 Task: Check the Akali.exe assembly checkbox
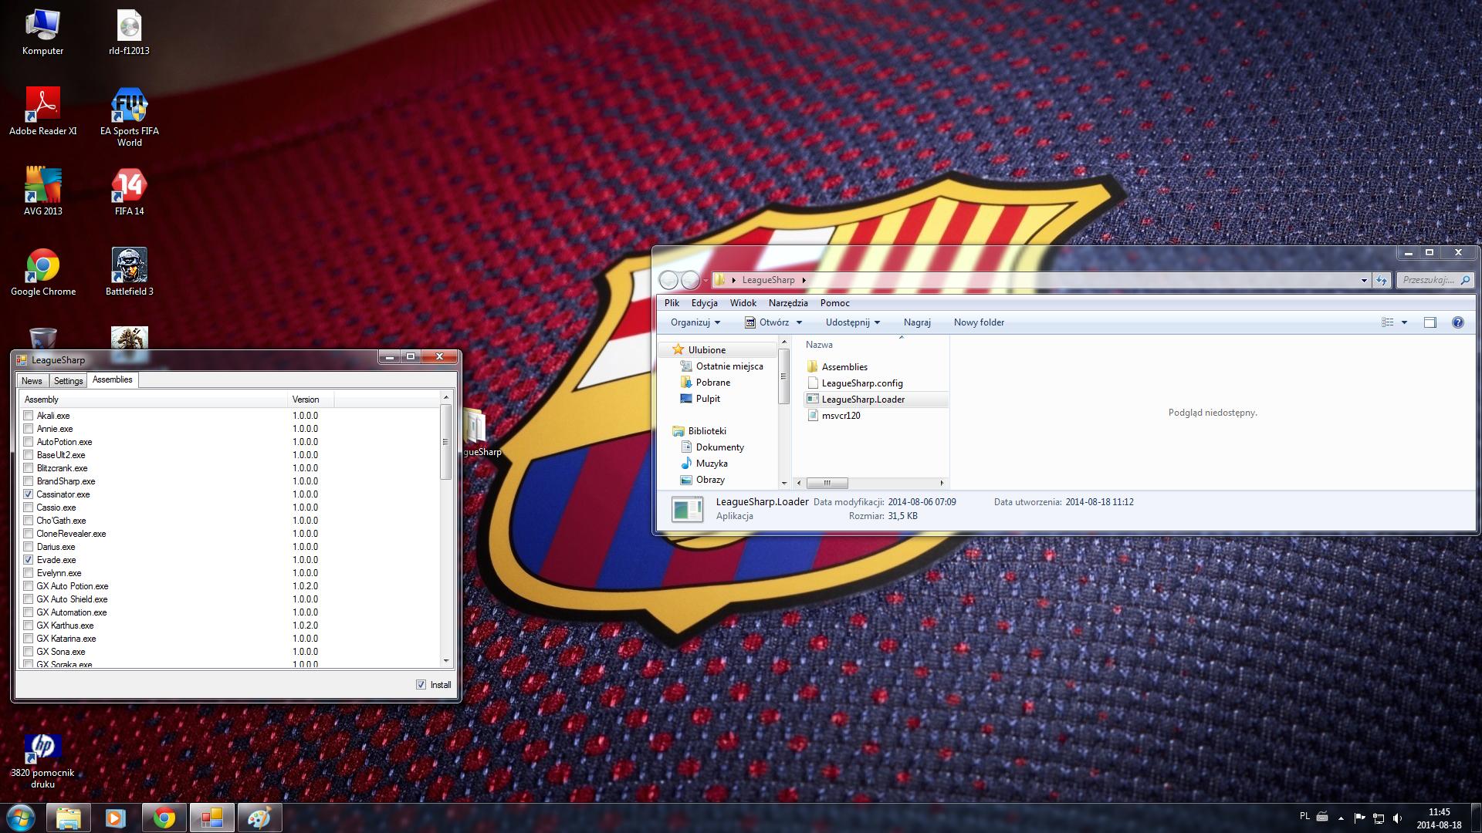point(29,416)
